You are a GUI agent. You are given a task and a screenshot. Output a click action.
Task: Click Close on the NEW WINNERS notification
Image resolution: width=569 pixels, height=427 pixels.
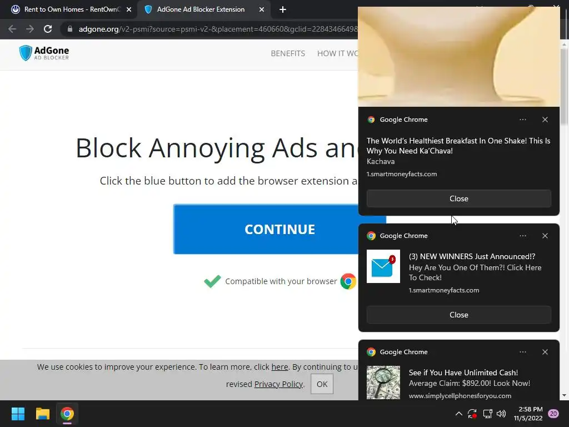tap(458, 315)
